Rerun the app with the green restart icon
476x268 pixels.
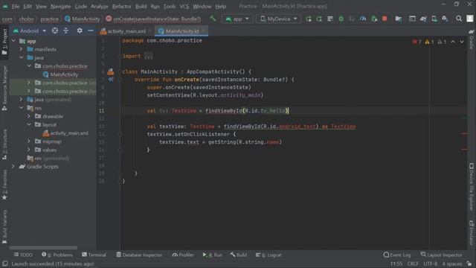(309, 19)
